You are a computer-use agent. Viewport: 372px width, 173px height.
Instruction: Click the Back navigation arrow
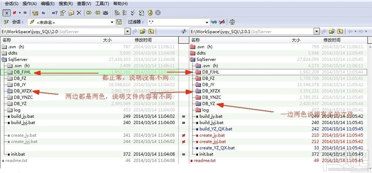point(350,31)
